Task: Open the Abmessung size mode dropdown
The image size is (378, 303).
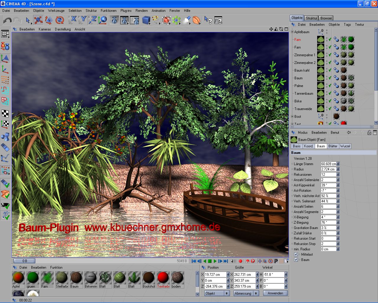Action: click(x=246, y=293)
